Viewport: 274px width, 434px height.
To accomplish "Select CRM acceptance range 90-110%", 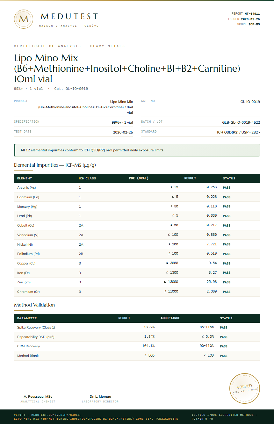I will (x=207, y=346).
